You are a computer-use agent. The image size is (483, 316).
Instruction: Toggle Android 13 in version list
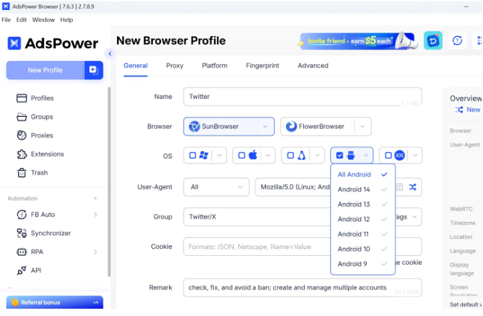363,204
